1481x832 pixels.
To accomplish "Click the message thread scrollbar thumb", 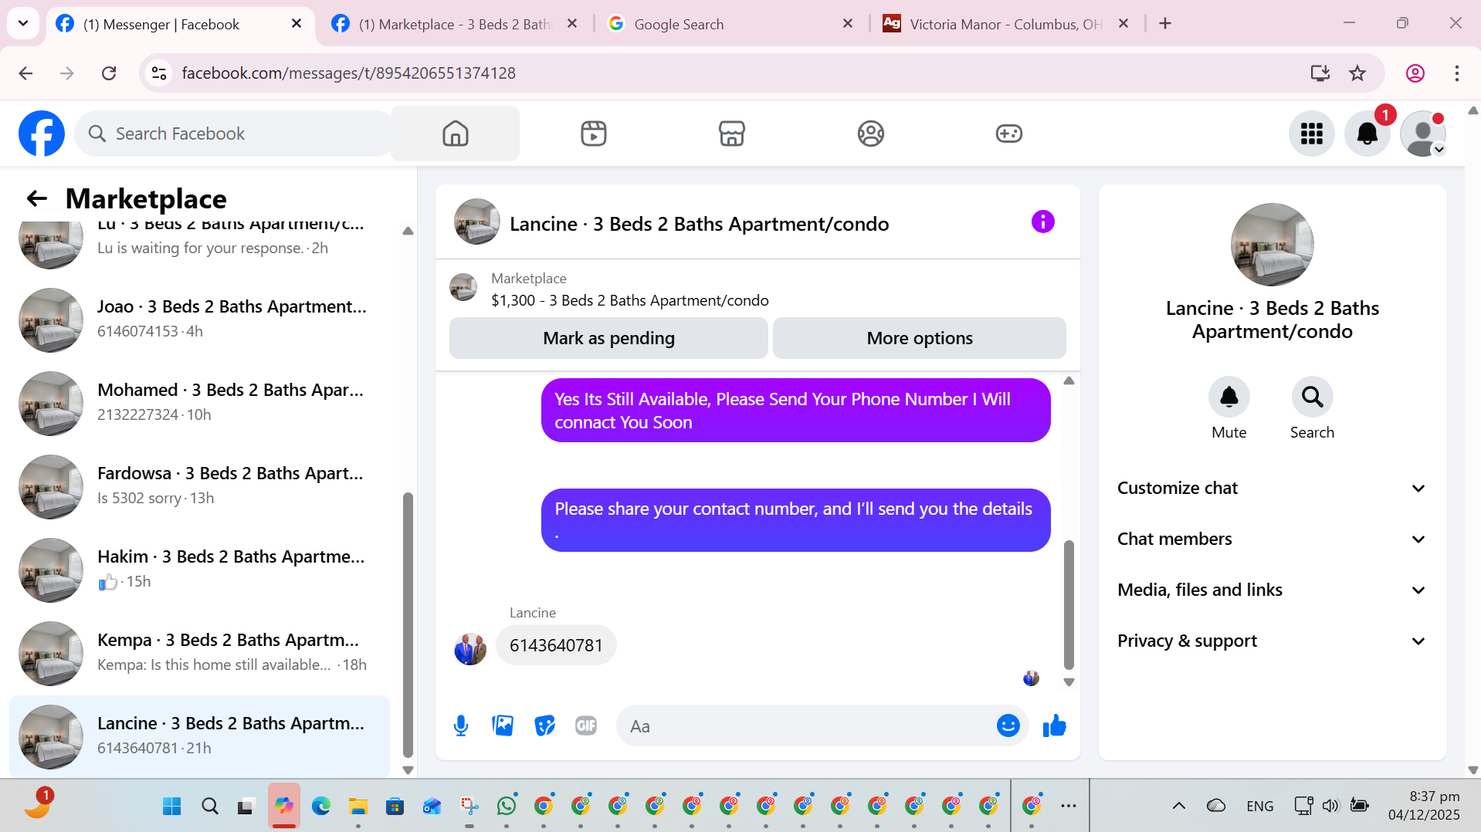I will point(1069,604).
